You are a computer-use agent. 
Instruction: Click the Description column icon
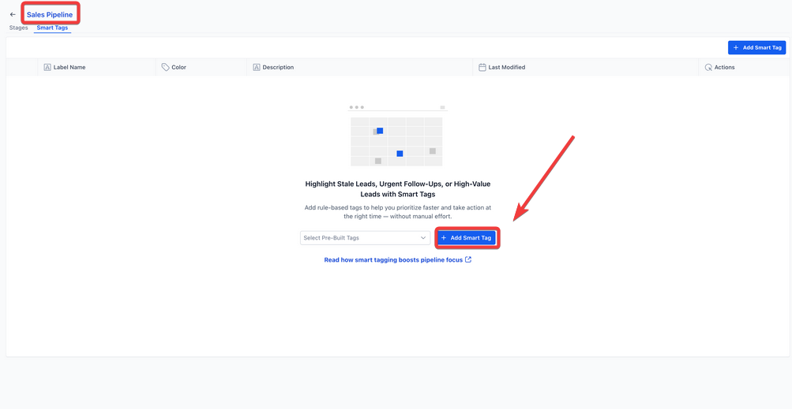257,68
